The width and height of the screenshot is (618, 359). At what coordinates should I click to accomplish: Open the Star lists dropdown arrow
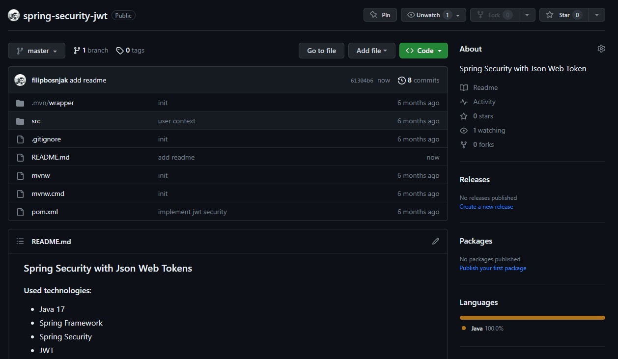coord(597,15)
